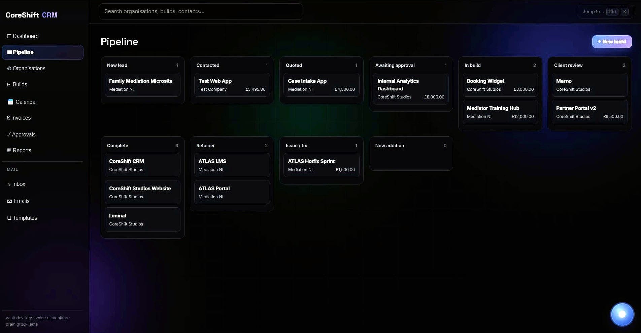Click the In build column header
The image size is (641, 333).
coord(473,66)
